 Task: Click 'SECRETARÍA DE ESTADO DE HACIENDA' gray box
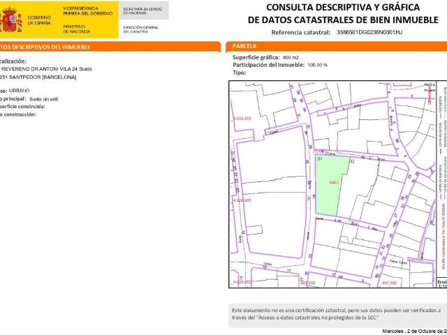143,11
